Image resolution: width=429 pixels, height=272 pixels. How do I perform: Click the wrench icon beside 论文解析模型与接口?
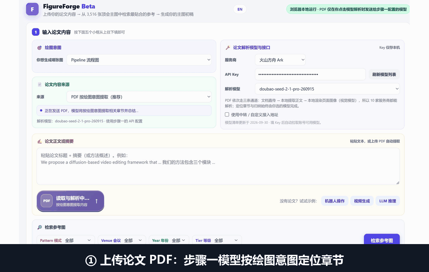point(228,48)
